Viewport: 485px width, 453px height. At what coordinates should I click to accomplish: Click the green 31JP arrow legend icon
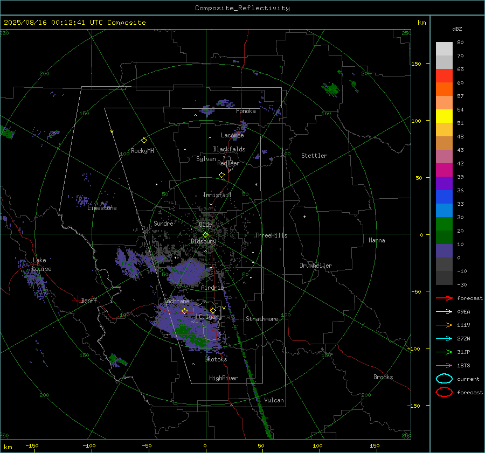[444, 352]
